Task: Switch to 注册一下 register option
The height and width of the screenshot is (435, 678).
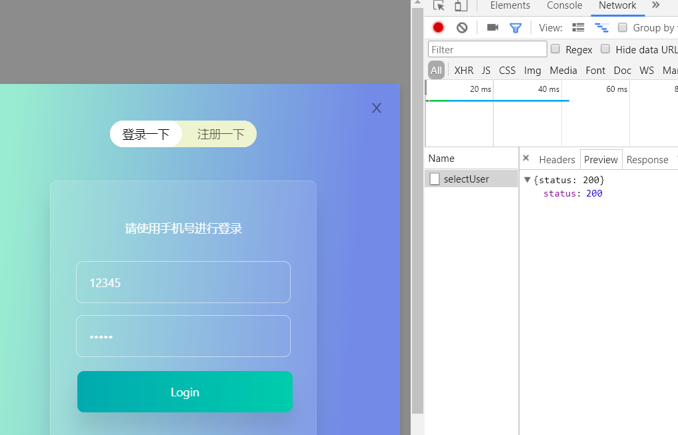Action: [x=221, y=134]
